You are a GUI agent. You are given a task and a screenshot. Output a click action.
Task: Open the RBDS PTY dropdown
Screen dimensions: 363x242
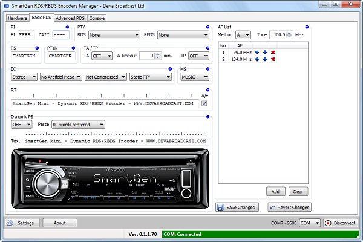click(183, 35)
